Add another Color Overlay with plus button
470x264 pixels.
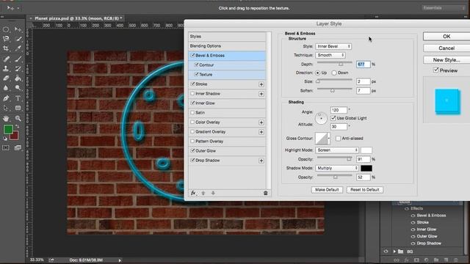coord(261,122)
